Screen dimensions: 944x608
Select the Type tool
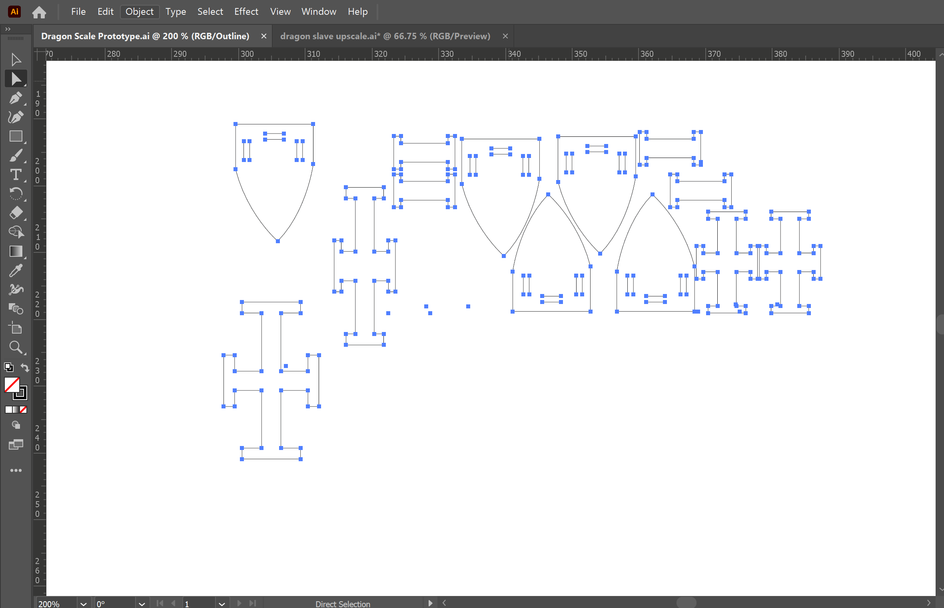(15, 174)
